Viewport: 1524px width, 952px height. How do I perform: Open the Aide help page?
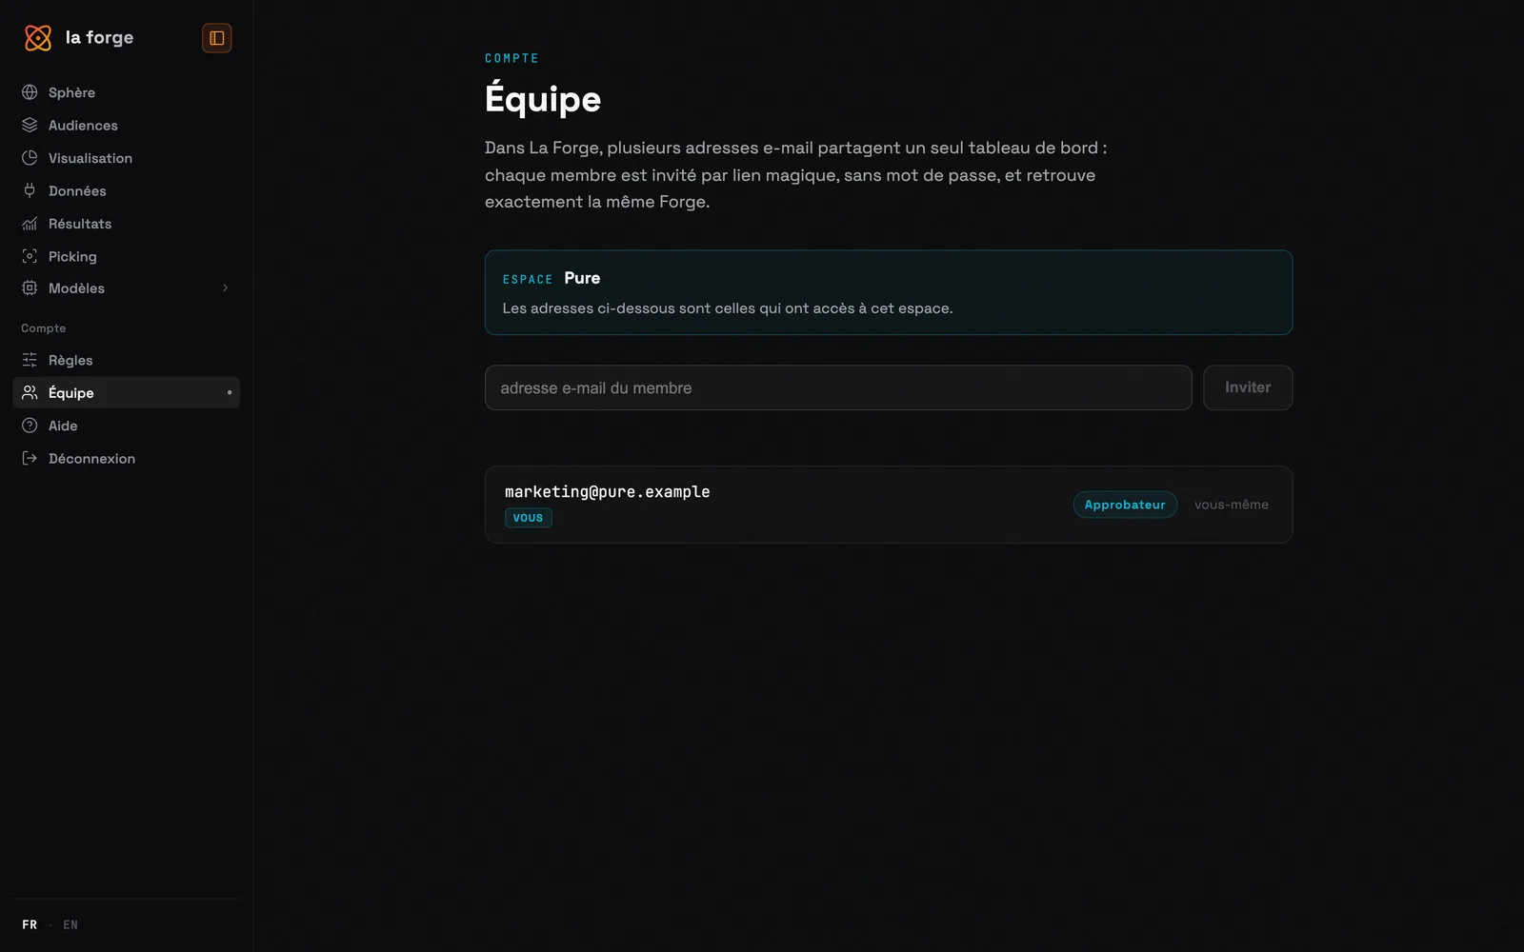coord(126,426)
